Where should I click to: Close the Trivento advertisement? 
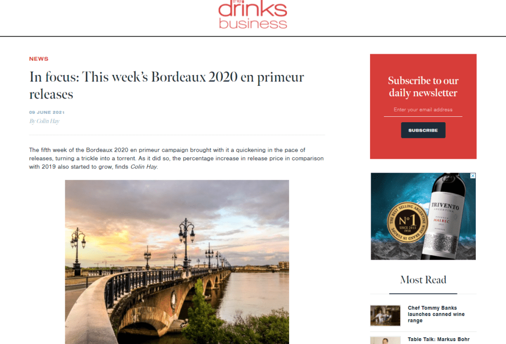point(473,176)
